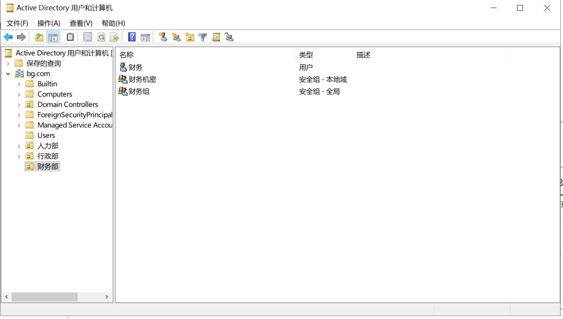
Task: Expand the Domain Controllers node
Action: [19, 105]
